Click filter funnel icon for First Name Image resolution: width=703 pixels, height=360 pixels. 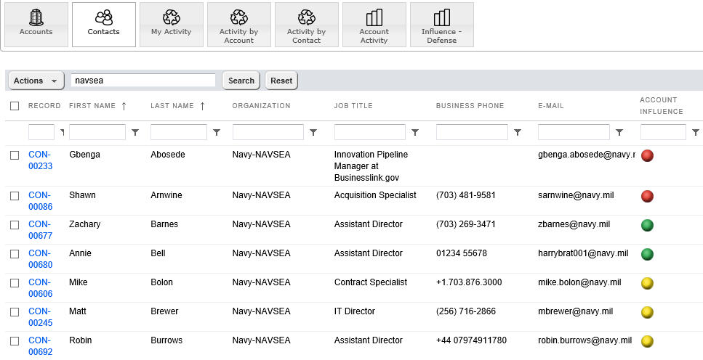click(x=135, y=133)
